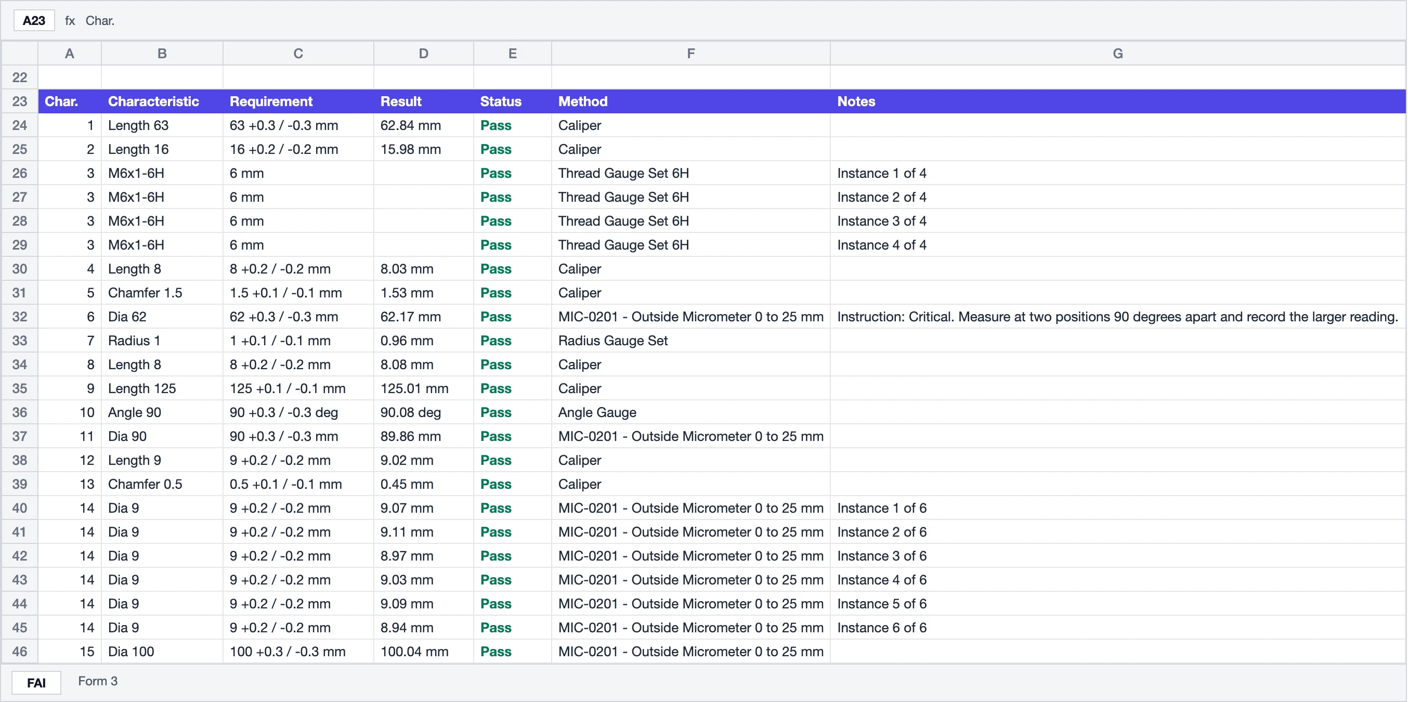Click the A23 cell reference box
This screenshot has width=1408, height=702.
(x=34, y=21)
